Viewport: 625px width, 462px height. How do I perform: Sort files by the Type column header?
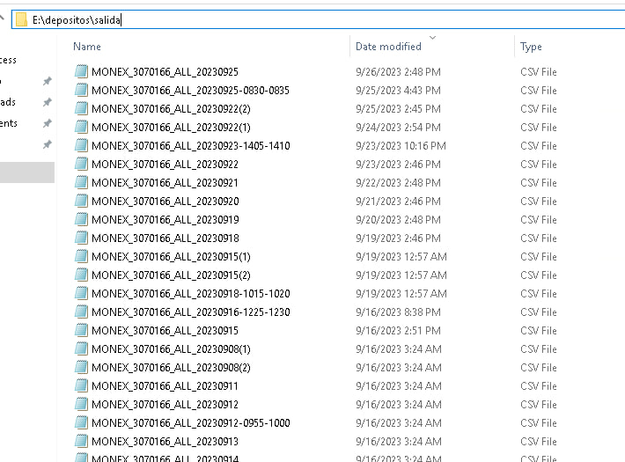531,47
